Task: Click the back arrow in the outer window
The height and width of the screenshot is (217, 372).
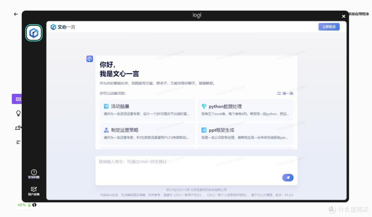Action: coord(16,14)
